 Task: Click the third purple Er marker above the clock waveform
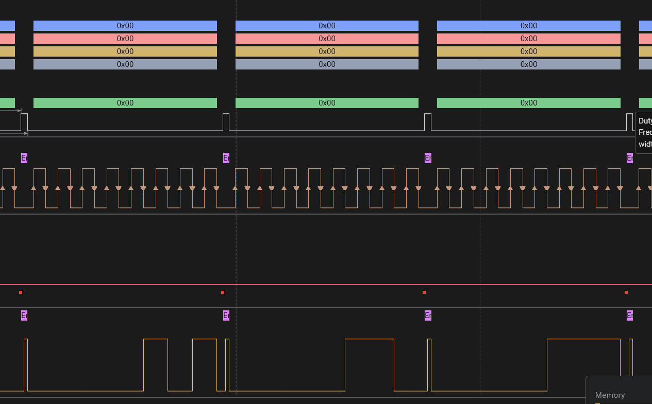pyautogui.click(x=427, y=158)
